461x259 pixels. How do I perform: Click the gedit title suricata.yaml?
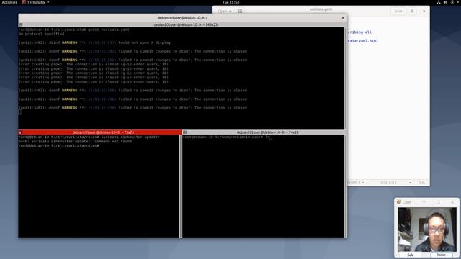(x=321, y=9)
